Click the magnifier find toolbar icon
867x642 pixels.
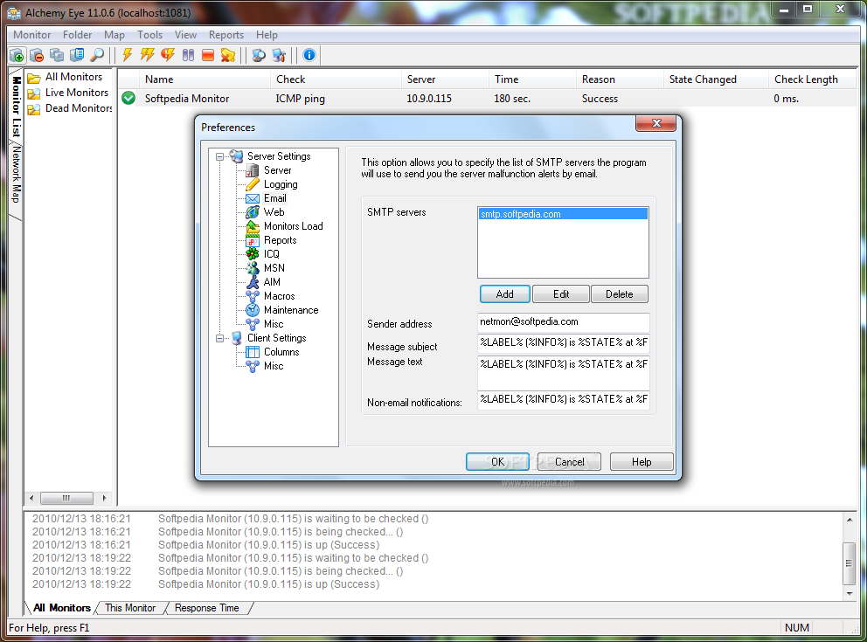click(97, 55)
